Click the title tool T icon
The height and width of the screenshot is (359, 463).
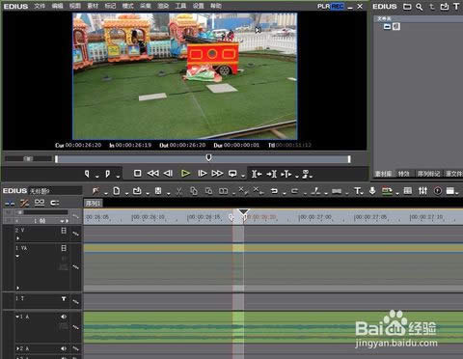[357, 191]
